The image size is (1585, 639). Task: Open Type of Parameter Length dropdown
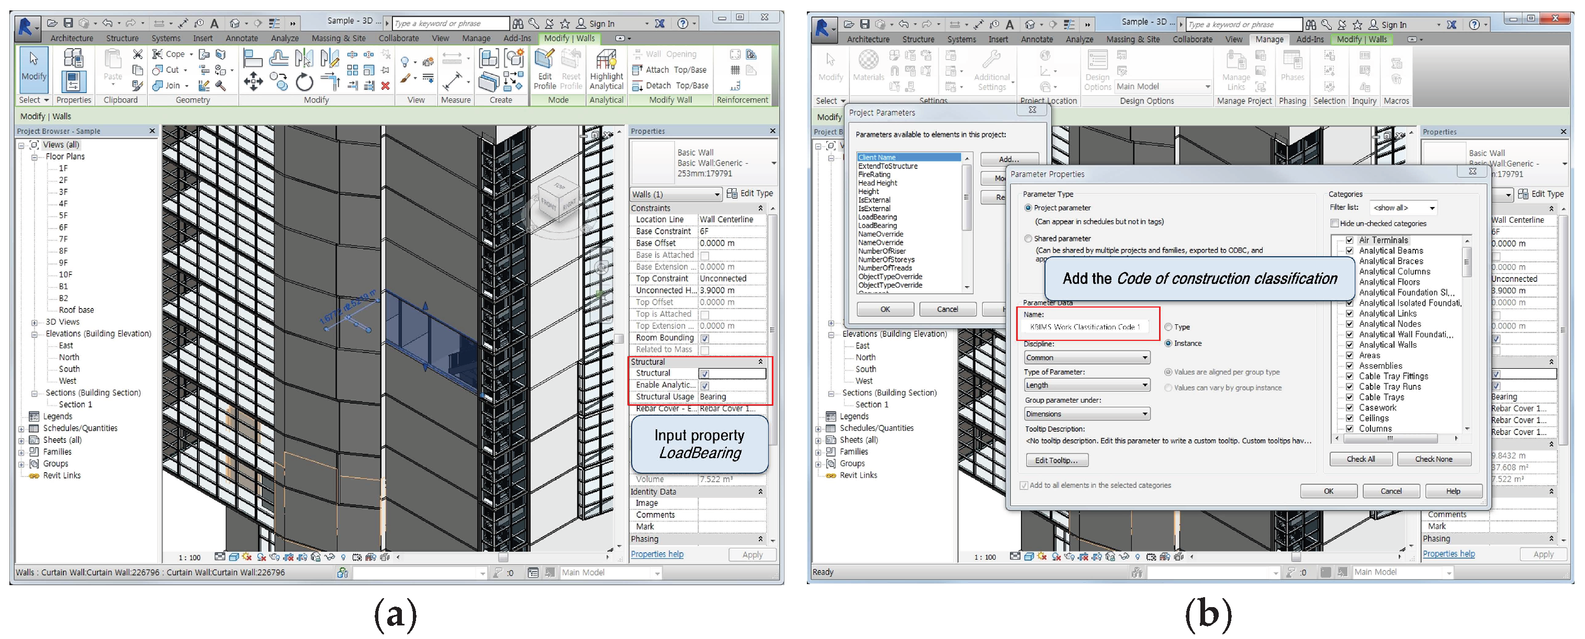pos(1087,385)
